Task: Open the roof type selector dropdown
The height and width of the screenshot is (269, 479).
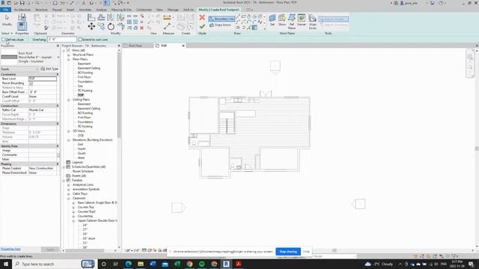Action: [58, 57]
